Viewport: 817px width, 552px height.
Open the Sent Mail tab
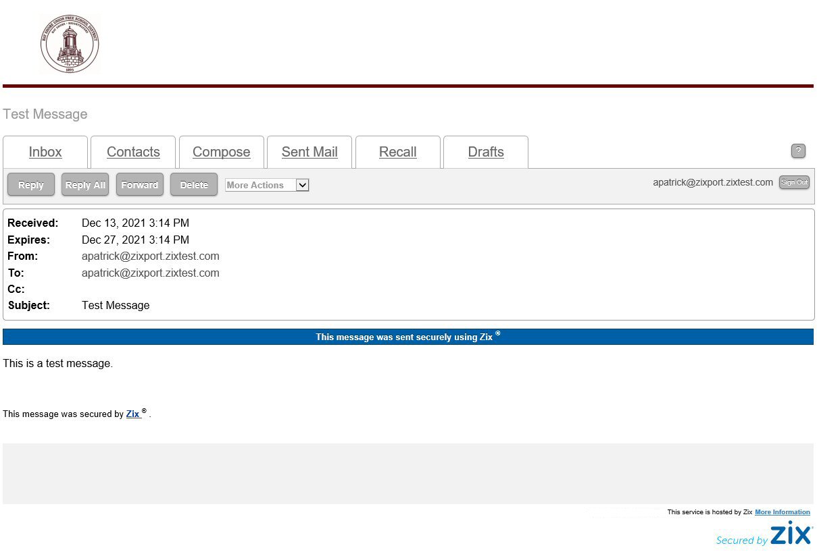(310, 152)
